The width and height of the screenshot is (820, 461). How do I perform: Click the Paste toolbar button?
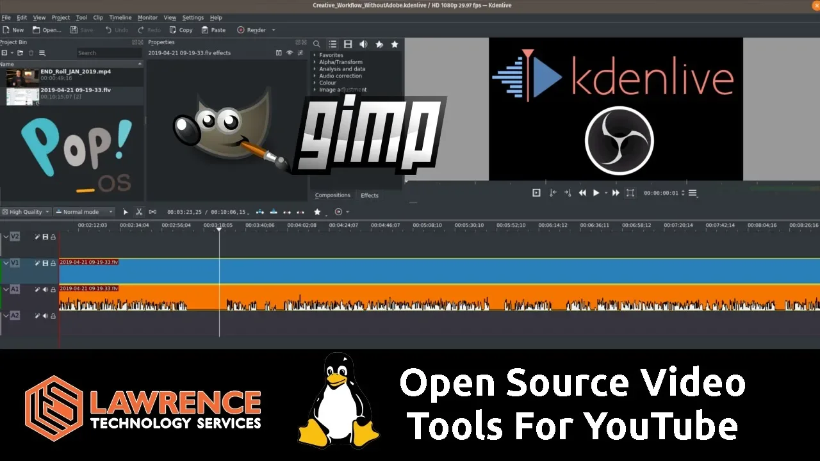[214, 30]
